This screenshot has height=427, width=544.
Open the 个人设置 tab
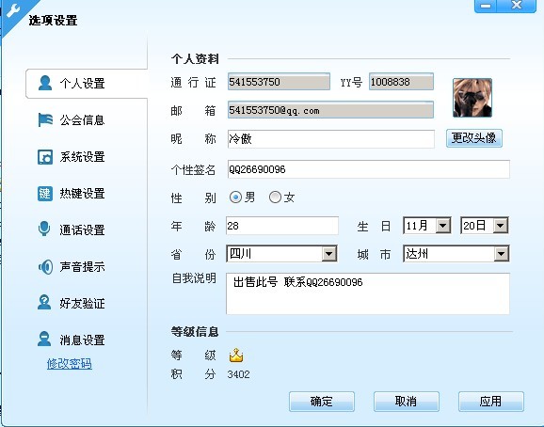coord(87,84)
